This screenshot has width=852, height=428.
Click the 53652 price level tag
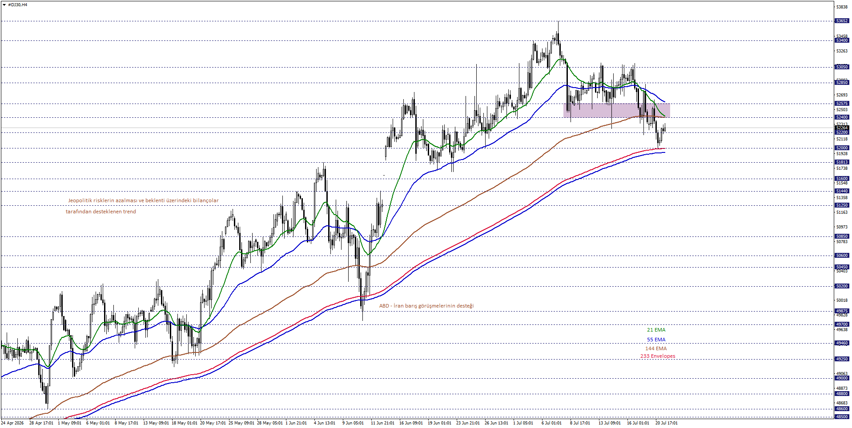coord(842,21)
